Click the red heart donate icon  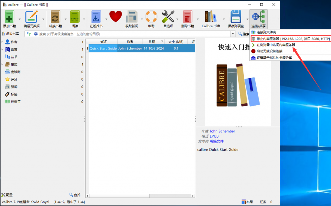115,17
